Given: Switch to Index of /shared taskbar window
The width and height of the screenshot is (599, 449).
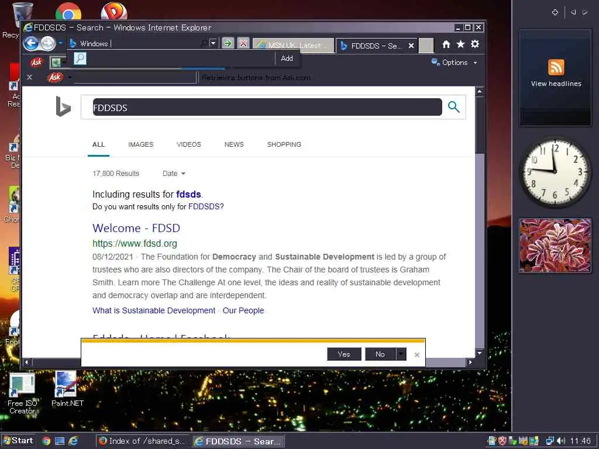Looking at the screenshot, I should tap(142, 441).
